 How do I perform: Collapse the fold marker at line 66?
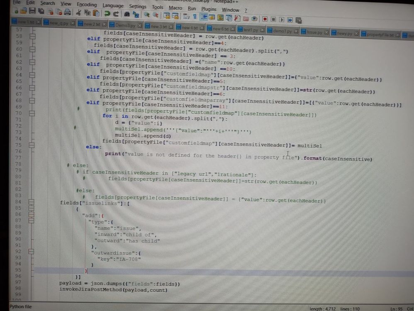(32, 88)
